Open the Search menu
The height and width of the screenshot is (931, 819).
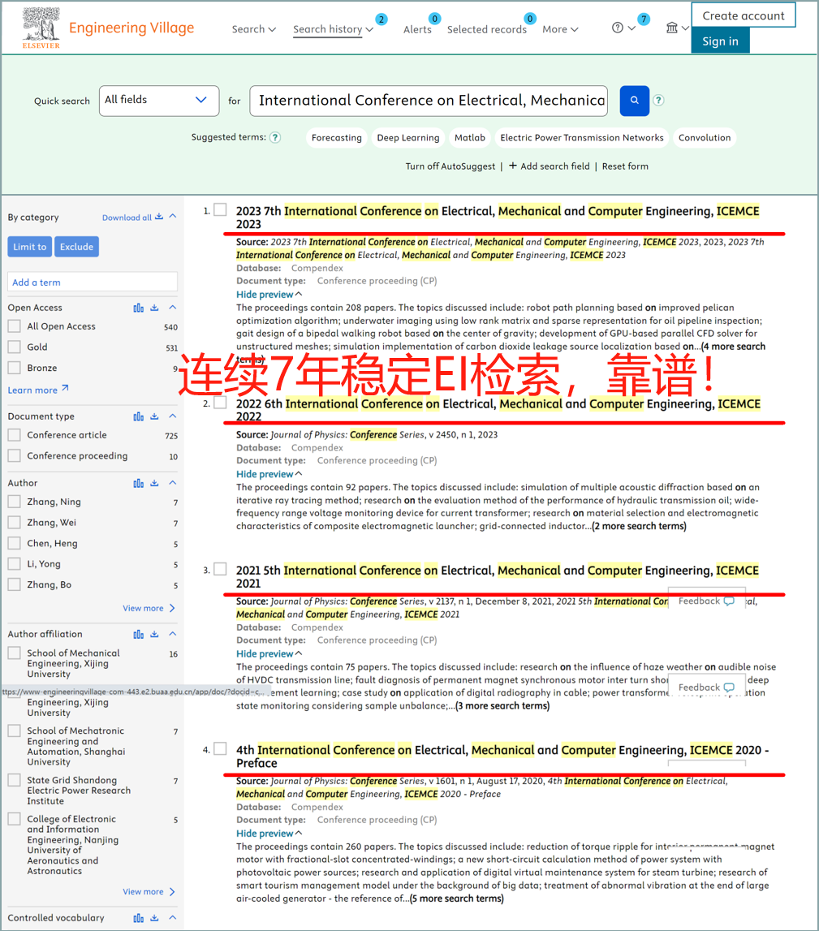point(253,29)
